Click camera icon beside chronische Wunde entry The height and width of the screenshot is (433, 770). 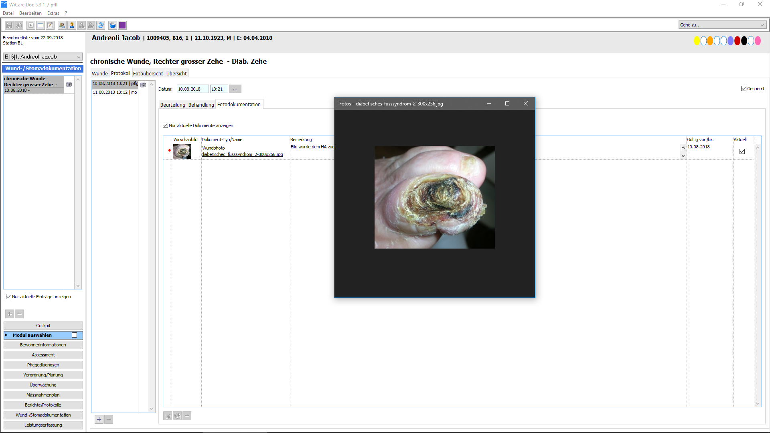click(x=69, y=85)
